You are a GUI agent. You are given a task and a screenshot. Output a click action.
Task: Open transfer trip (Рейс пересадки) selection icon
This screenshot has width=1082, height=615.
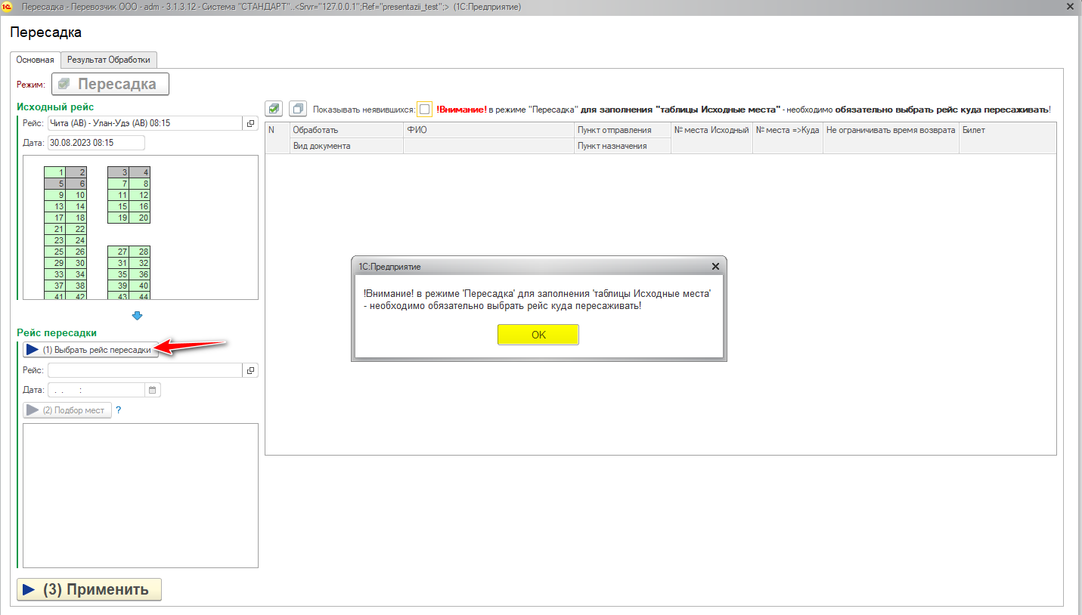pyautogui.click(x=250, y=370)
